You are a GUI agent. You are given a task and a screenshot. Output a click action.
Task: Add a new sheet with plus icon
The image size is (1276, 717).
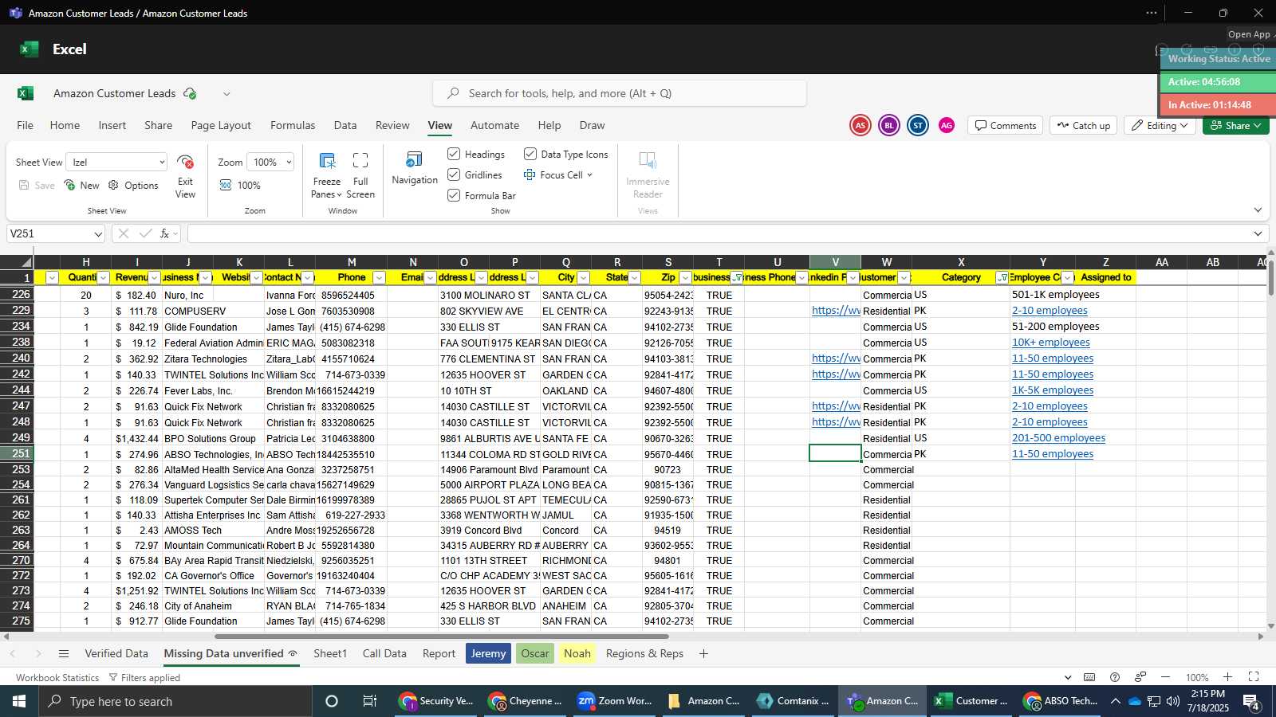tap(703, 653)
